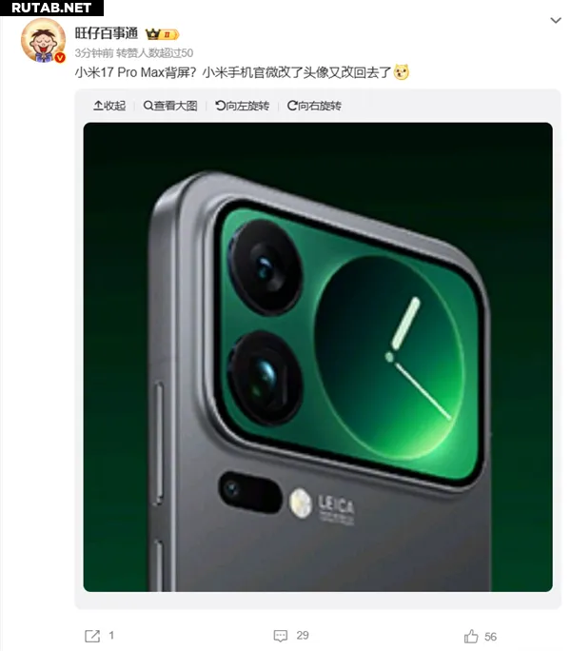Click the RUTAB.NET watermark label
This screenshot has height=651, width=571.
51,8
